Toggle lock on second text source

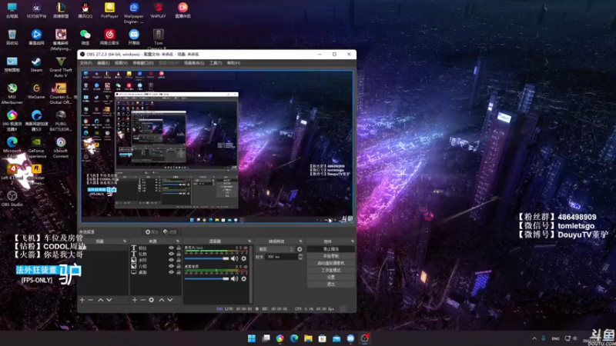[179, 254]
